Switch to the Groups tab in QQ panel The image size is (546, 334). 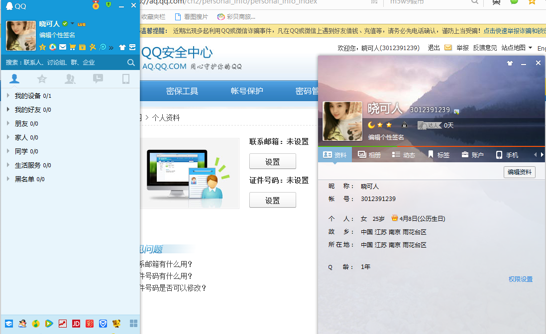click(x=70, y=79)
